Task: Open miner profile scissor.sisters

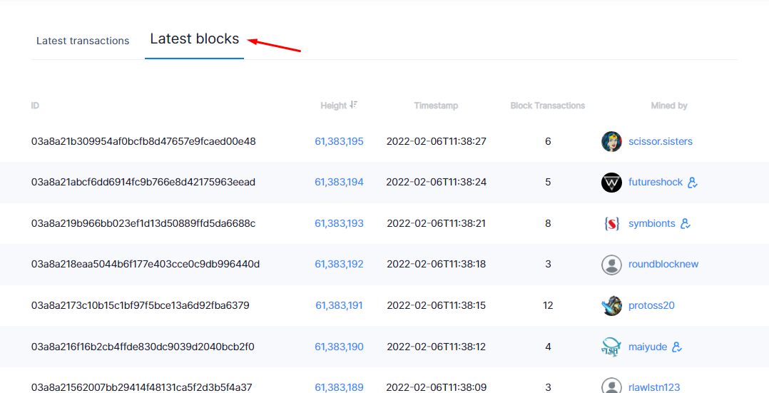Action: (x=661, y=141)
